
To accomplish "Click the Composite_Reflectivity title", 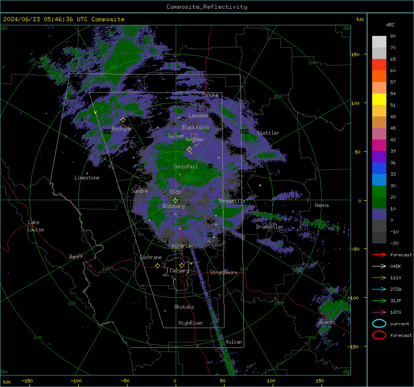I will (x=207, y=7).
